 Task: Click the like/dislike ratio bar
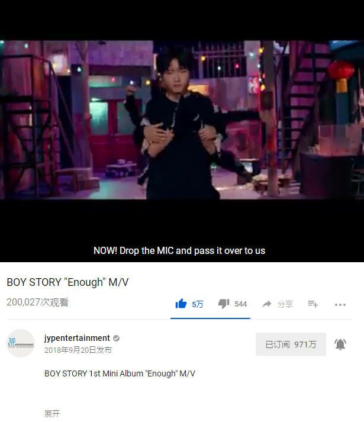pyautogui.click(x=210, y=318)
